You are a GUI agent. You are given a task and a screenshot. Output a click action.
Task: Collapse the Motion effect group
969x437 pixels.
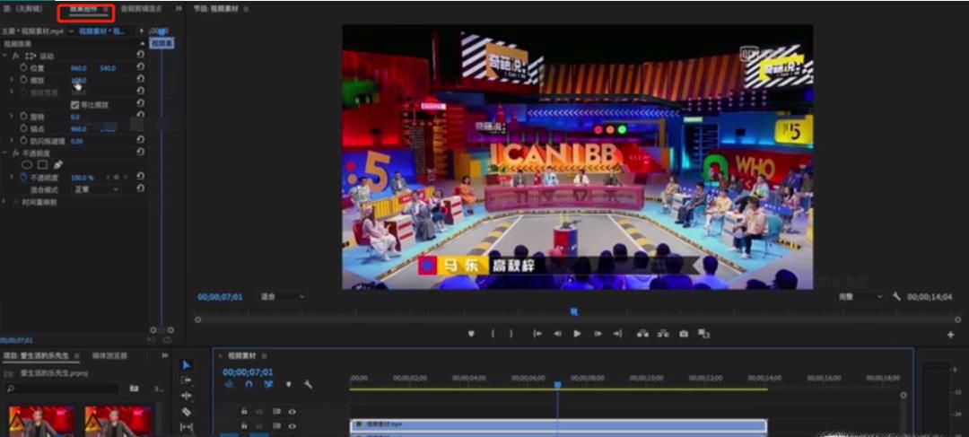5,56
